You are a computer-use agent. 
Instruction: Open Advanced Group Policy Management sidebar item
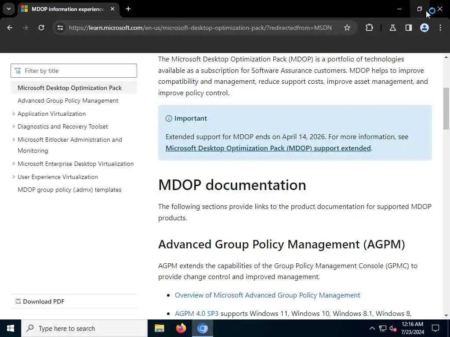pos(68,100)
